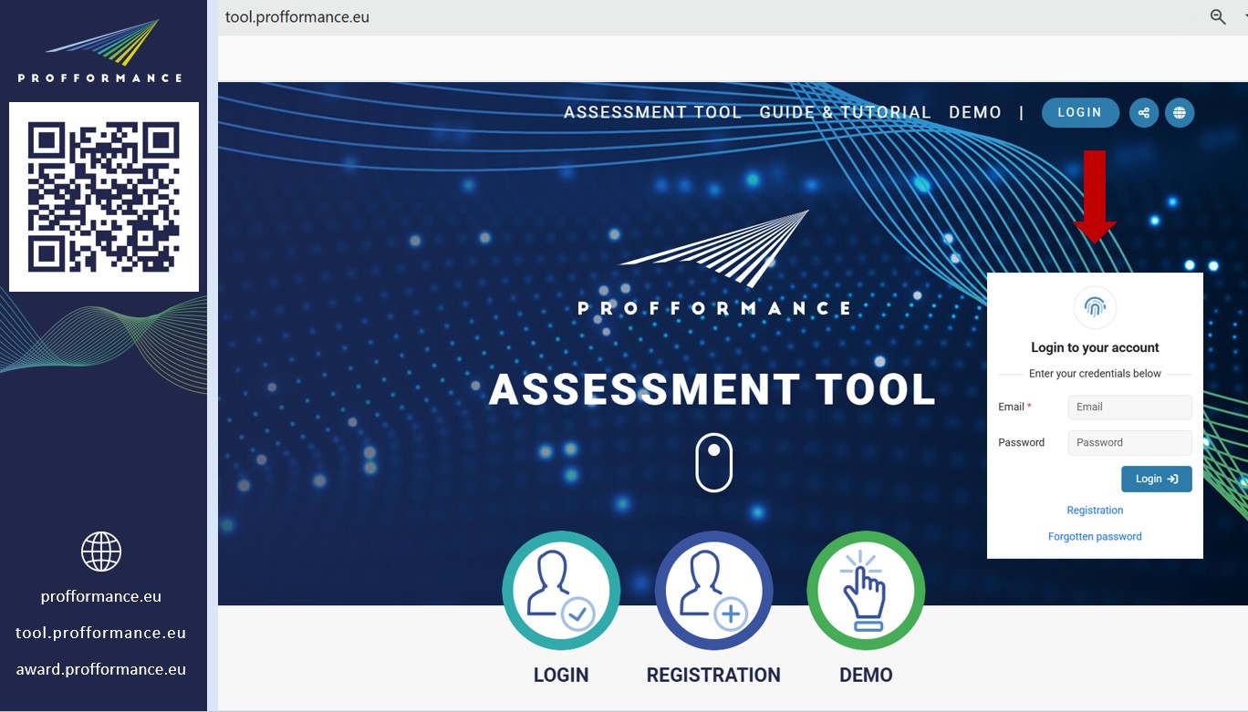Click the Profformance logo in sidebar
Screen dimensions: 1248x712
point(101,52)
